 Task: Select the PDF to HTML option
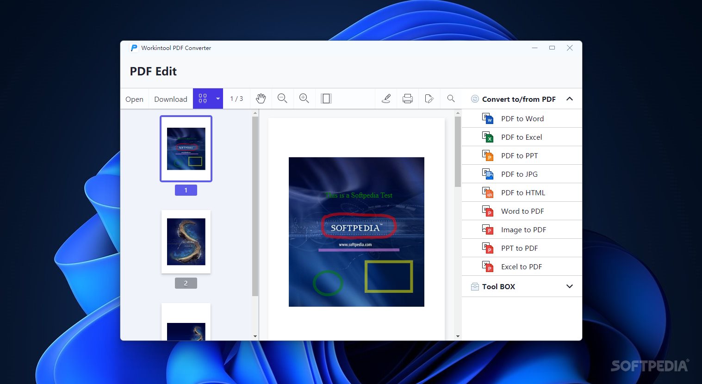pyautogui.click(x=522, y=192)
